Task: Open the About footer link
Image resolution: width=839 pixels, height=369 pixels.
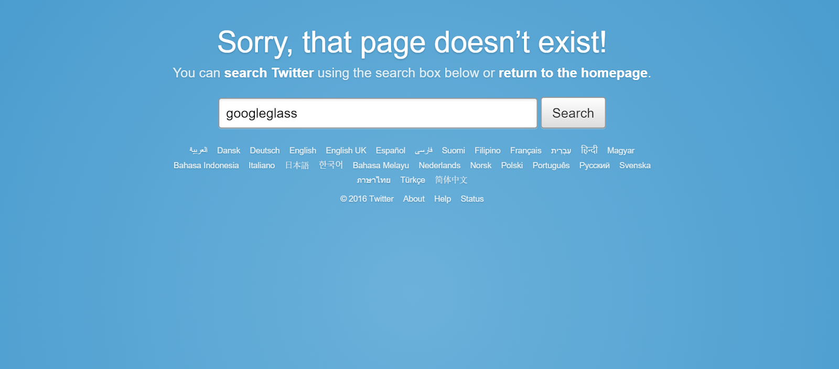Action: click(x=414, y=199)
